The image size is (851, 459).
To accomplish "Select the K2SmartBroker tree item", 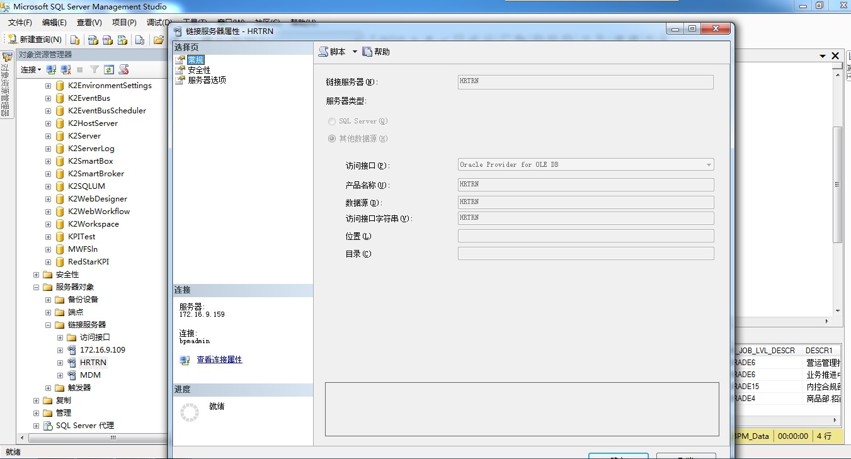I will click(96, 174).
